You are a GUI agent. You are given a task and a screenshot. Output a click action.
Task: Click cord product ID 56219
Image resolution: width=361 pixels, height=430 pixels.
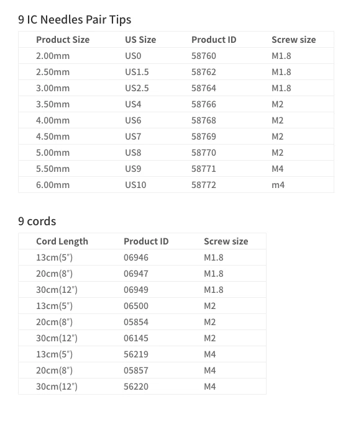pyautogui.click(x=136, y=354)
